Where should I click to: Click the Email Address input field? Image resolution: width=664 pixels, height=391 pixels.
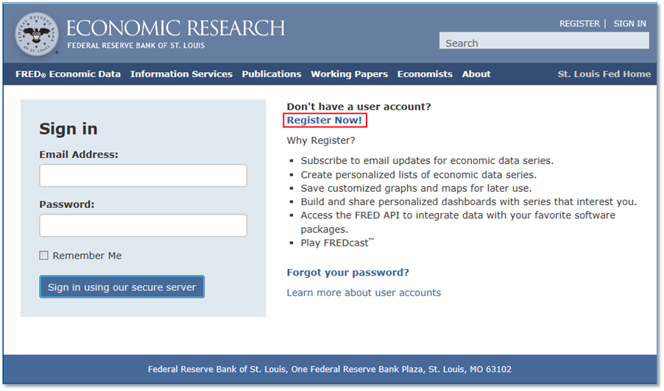click(x=143, y=176)
